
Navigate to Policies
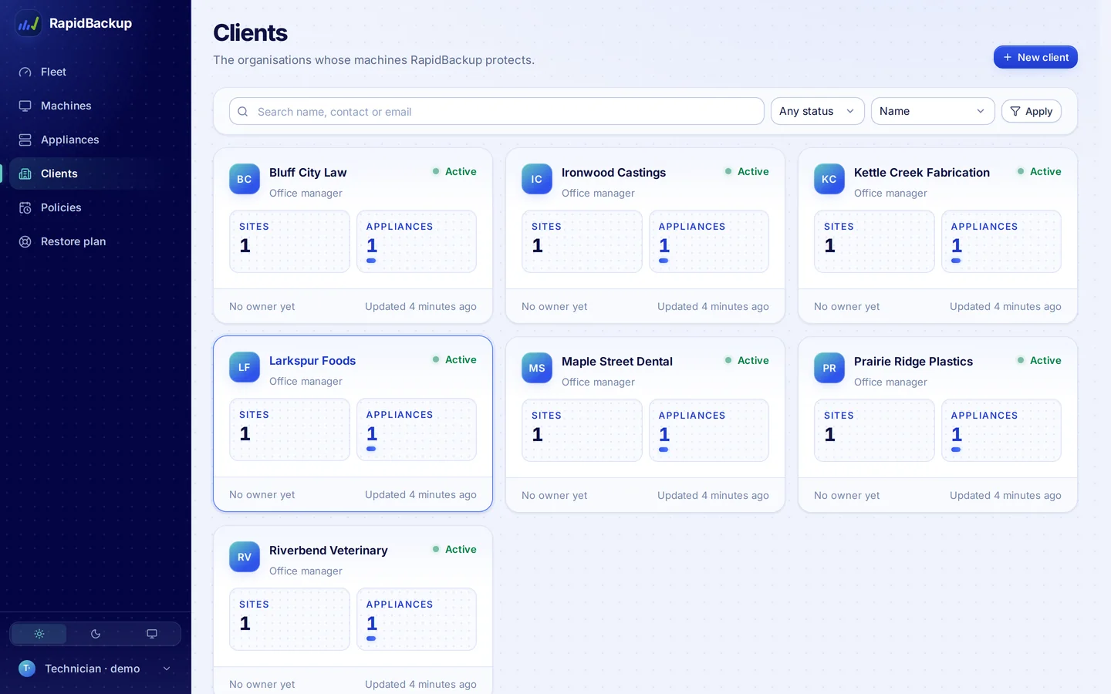(x=95, y=207)
